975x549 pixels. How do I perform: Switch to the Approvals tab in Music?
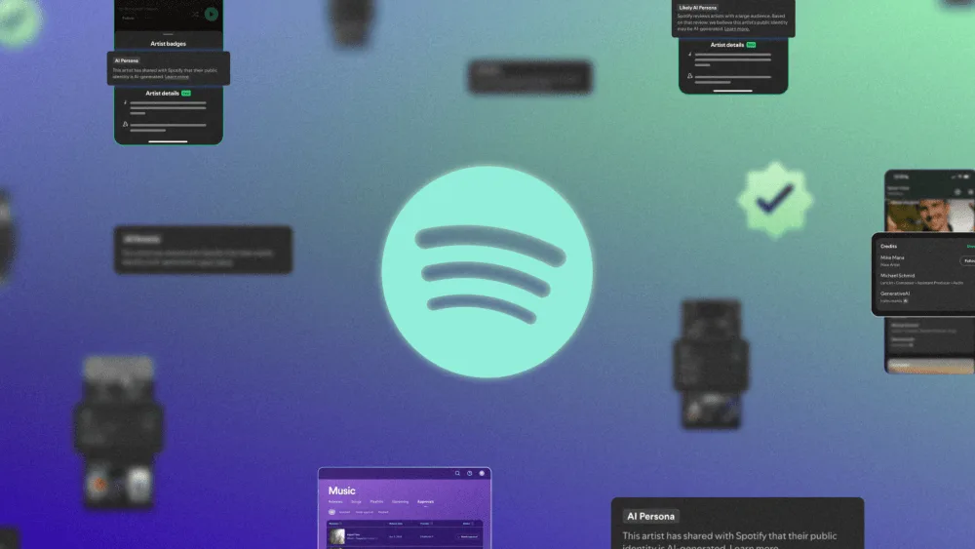[x=425, y=502]
